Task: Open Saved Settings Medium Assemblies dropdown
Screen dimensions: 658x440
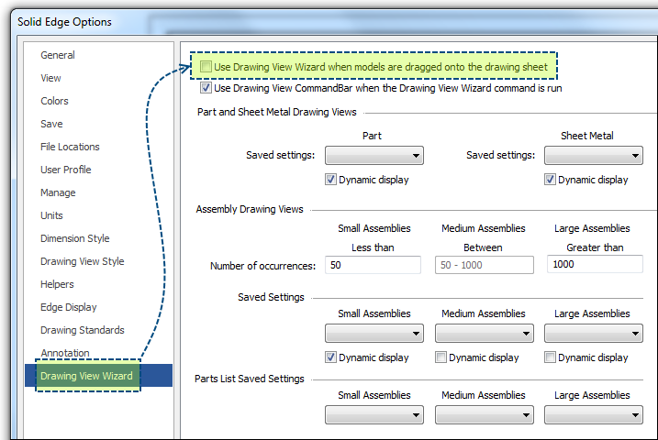Action: (485, 334)
